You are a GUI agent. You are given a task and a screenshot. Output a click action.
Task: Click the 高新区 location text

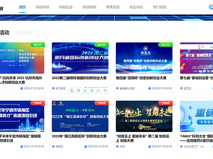click(59, 147)
